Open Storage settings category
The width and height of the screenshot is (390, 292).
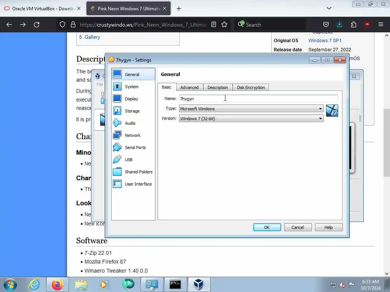[133, 111]
